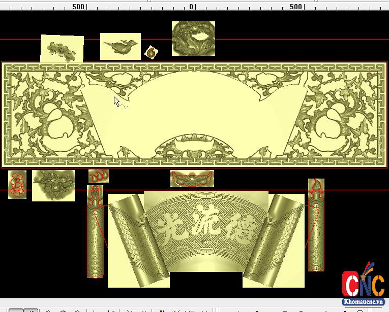Click the right vertical pillar relief

(x=316, y=228)
